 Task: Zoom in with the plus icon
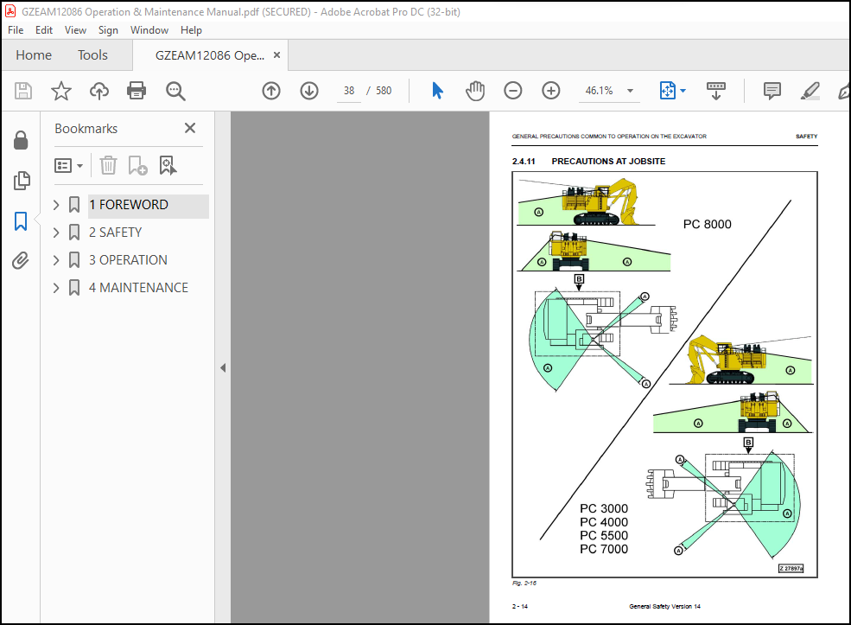550,91
